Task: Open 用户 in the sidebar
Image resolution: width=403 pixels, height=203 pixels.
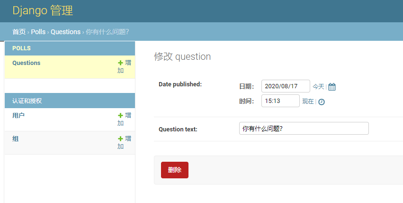Action: (18, 116)
